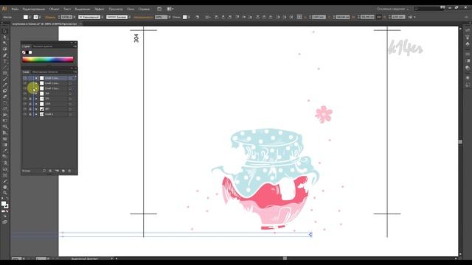Select the Direct Selection tool
This screenshot has width=472, height=265.
coord(4,38)
